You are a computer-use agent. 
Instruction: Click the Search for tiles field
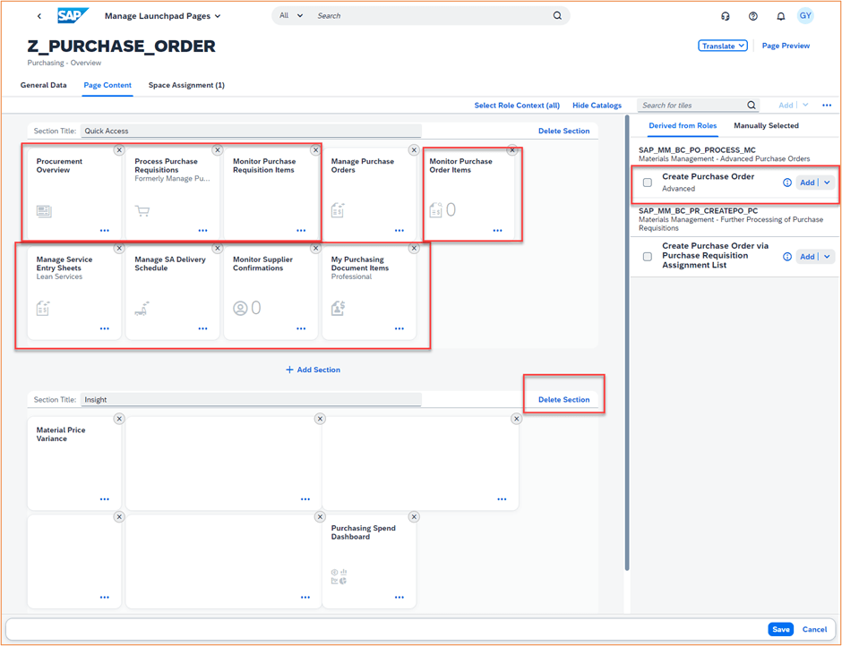point(692,106)
